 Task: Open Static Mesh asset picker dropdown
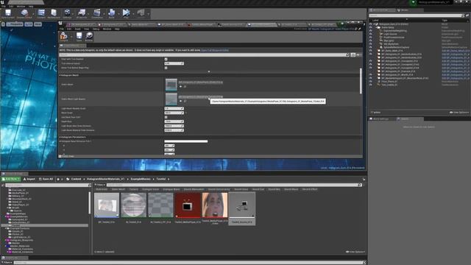click(x=201, y=82)
